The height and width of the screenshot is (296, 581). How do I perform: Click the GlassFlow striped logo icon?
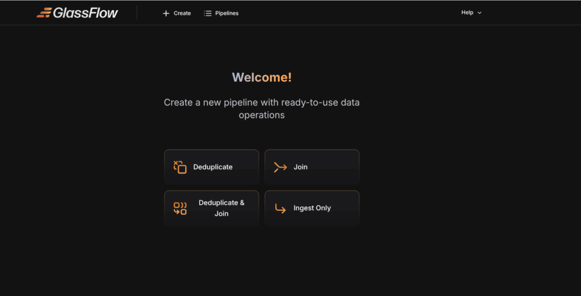point(44,12)
